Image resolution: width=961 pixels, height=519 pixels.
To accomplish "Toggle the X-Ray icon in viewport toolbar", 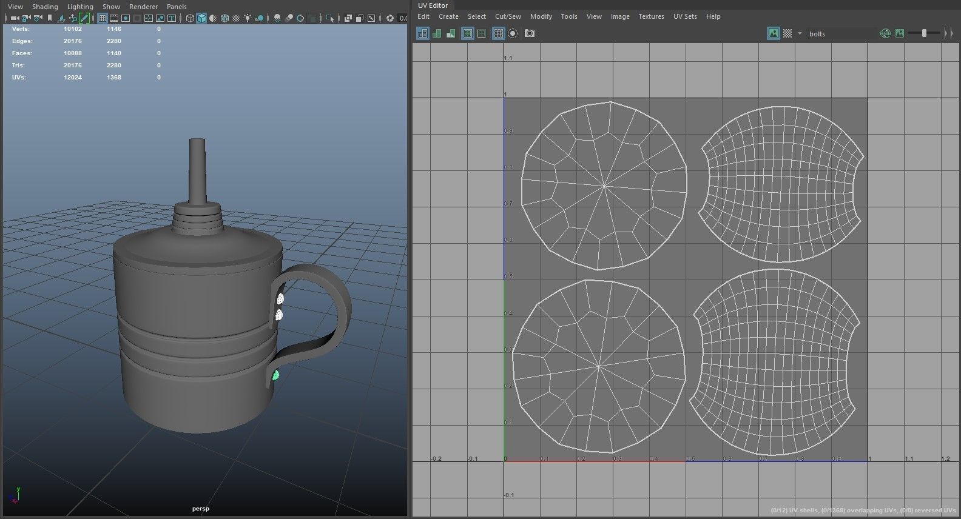I will point(348,18).
